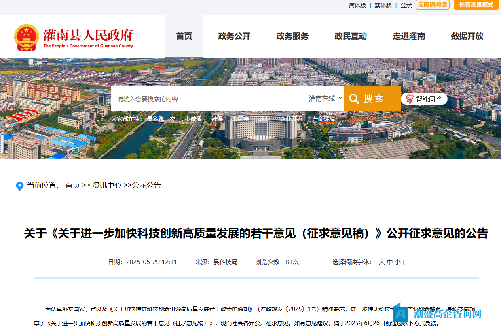
Task: Select large font size 大
Action: coord(381,262)
